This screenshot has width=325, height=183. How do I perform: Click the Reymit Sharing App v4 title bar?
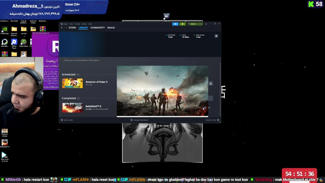pos(45,33)
